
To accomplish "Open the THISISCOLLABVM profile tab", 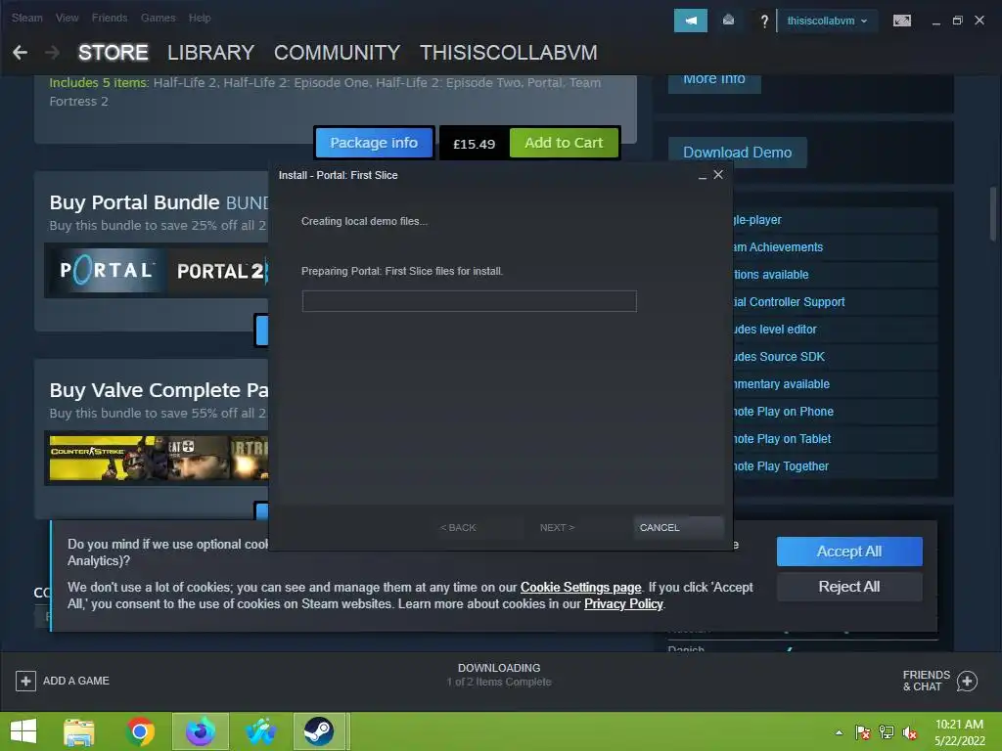I will [509, 53].
